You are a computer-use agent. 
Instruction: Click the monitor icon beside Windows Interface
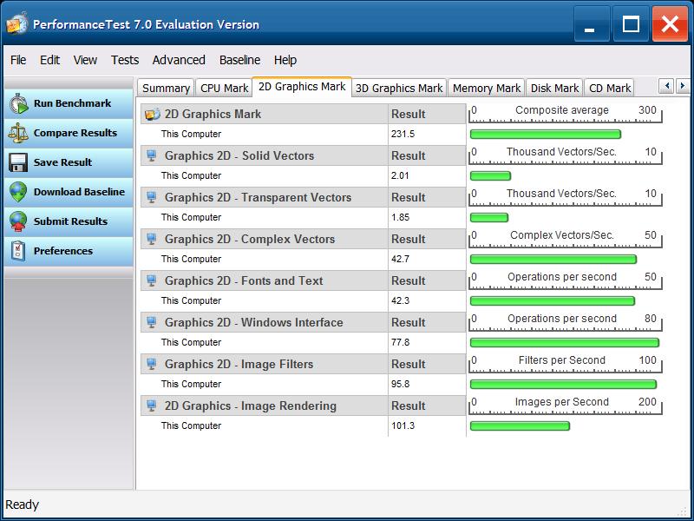point(151,322)
